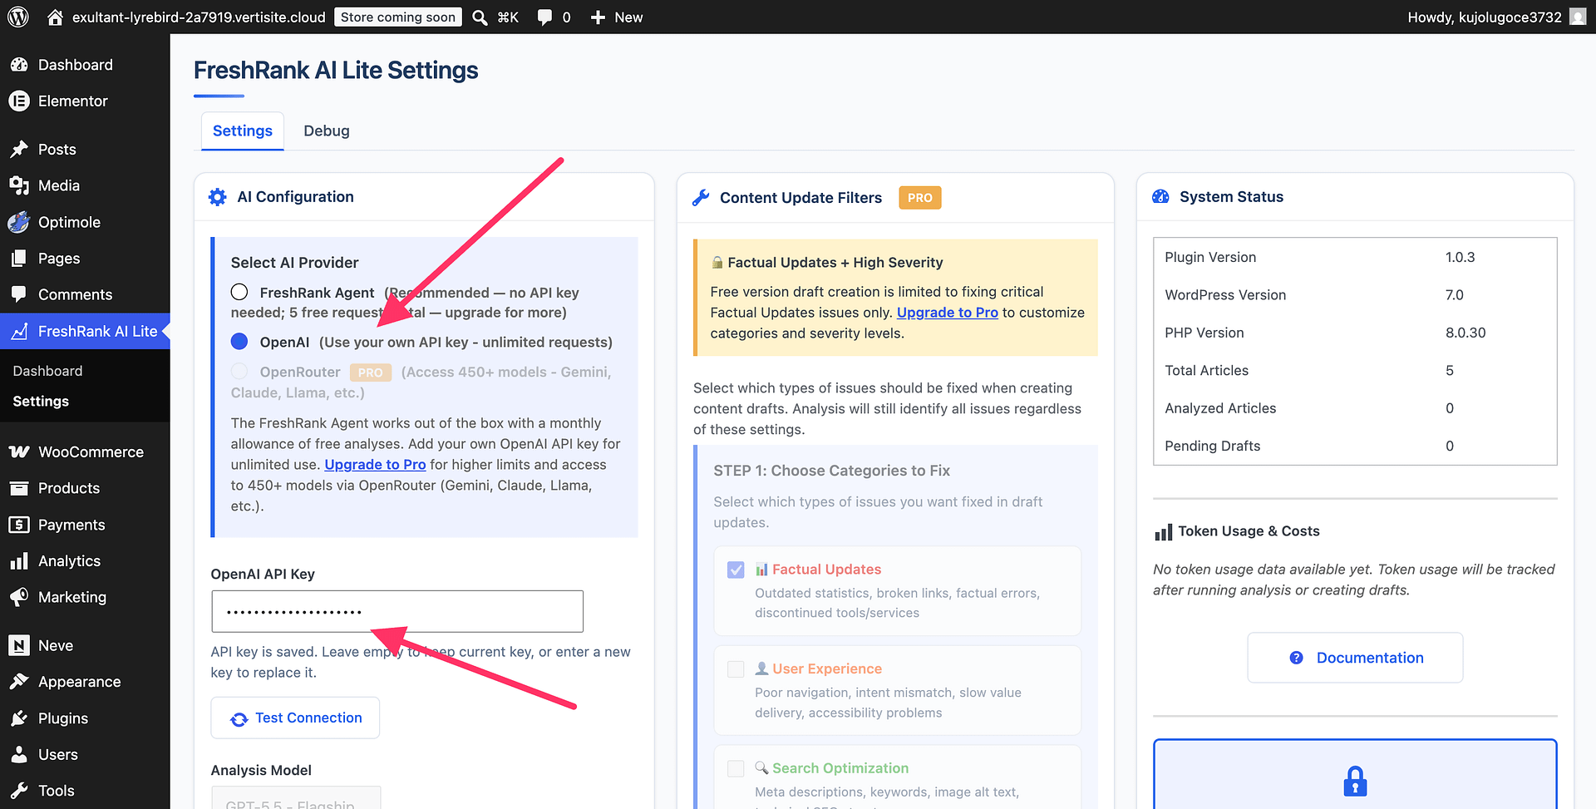Click the Howdy, kujolugoce3732 account link
Viewport: 1596px width, 809px height.
click(1485, 17)
